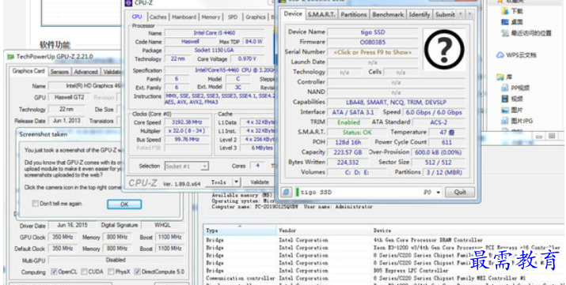Click the temperature unit icon next to 47
Image resolution: width=566 pixels, height=285 pixels.
[x=451, y=133]
